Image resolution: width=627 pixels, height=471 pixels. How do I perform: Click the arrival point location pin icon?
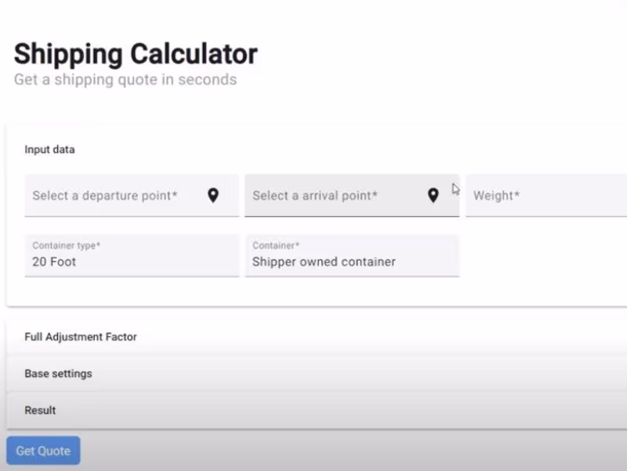tap(433, 195)
